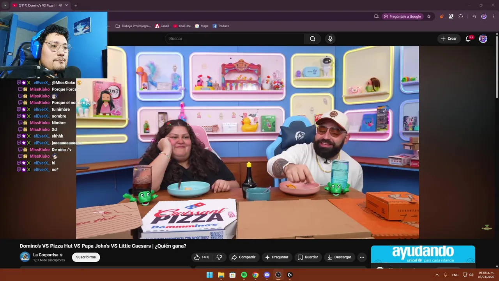Click the Compartir share button

tap(243, 257)
